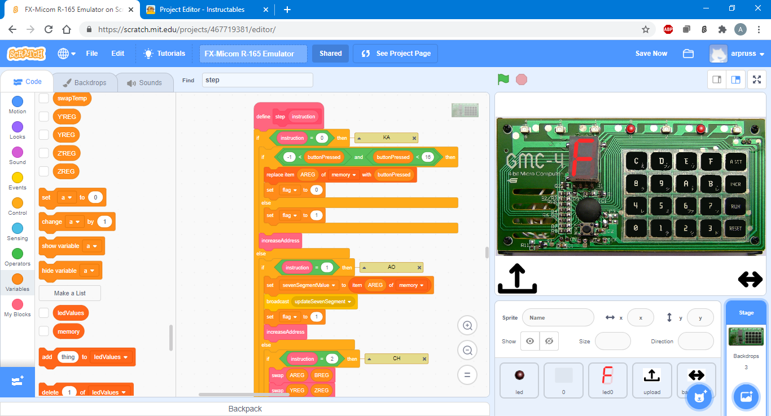Open the File menu
771x416 pixels.
click(92, 54)
